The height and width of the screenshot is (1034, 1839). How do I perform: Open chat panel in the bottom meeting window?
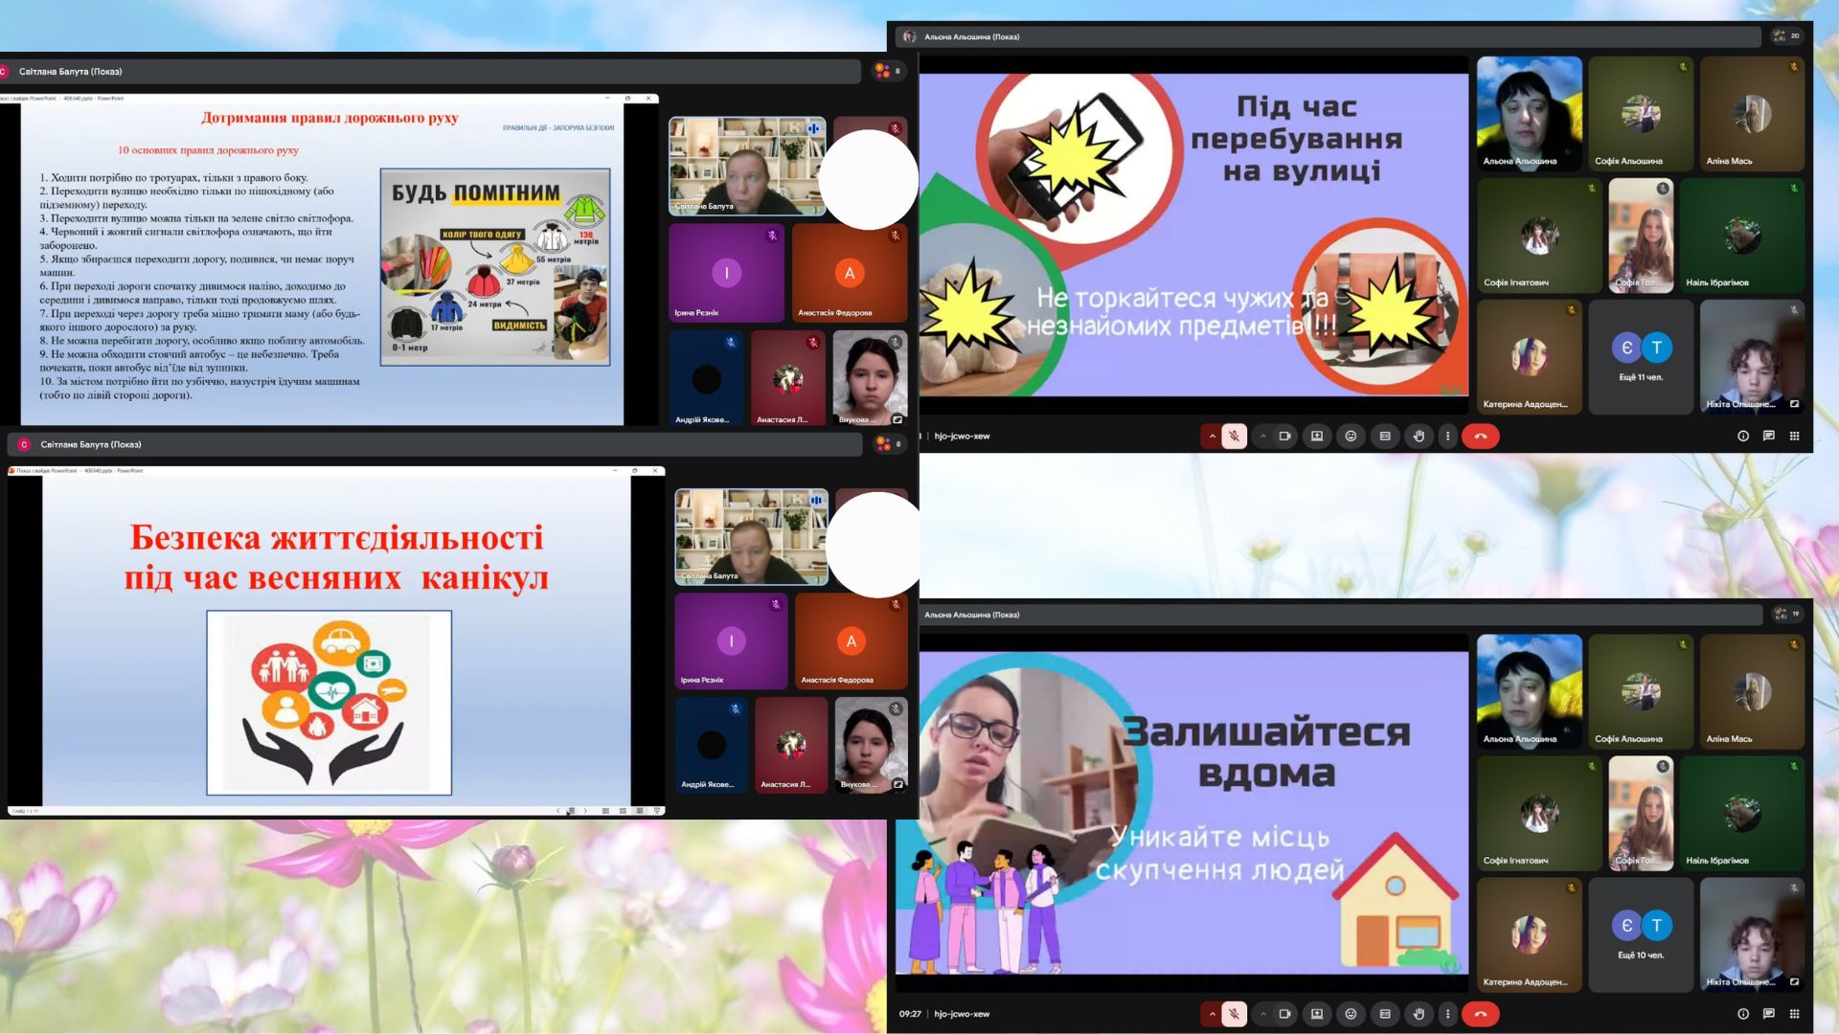pyautogui.click(x=1769, y=1014)
